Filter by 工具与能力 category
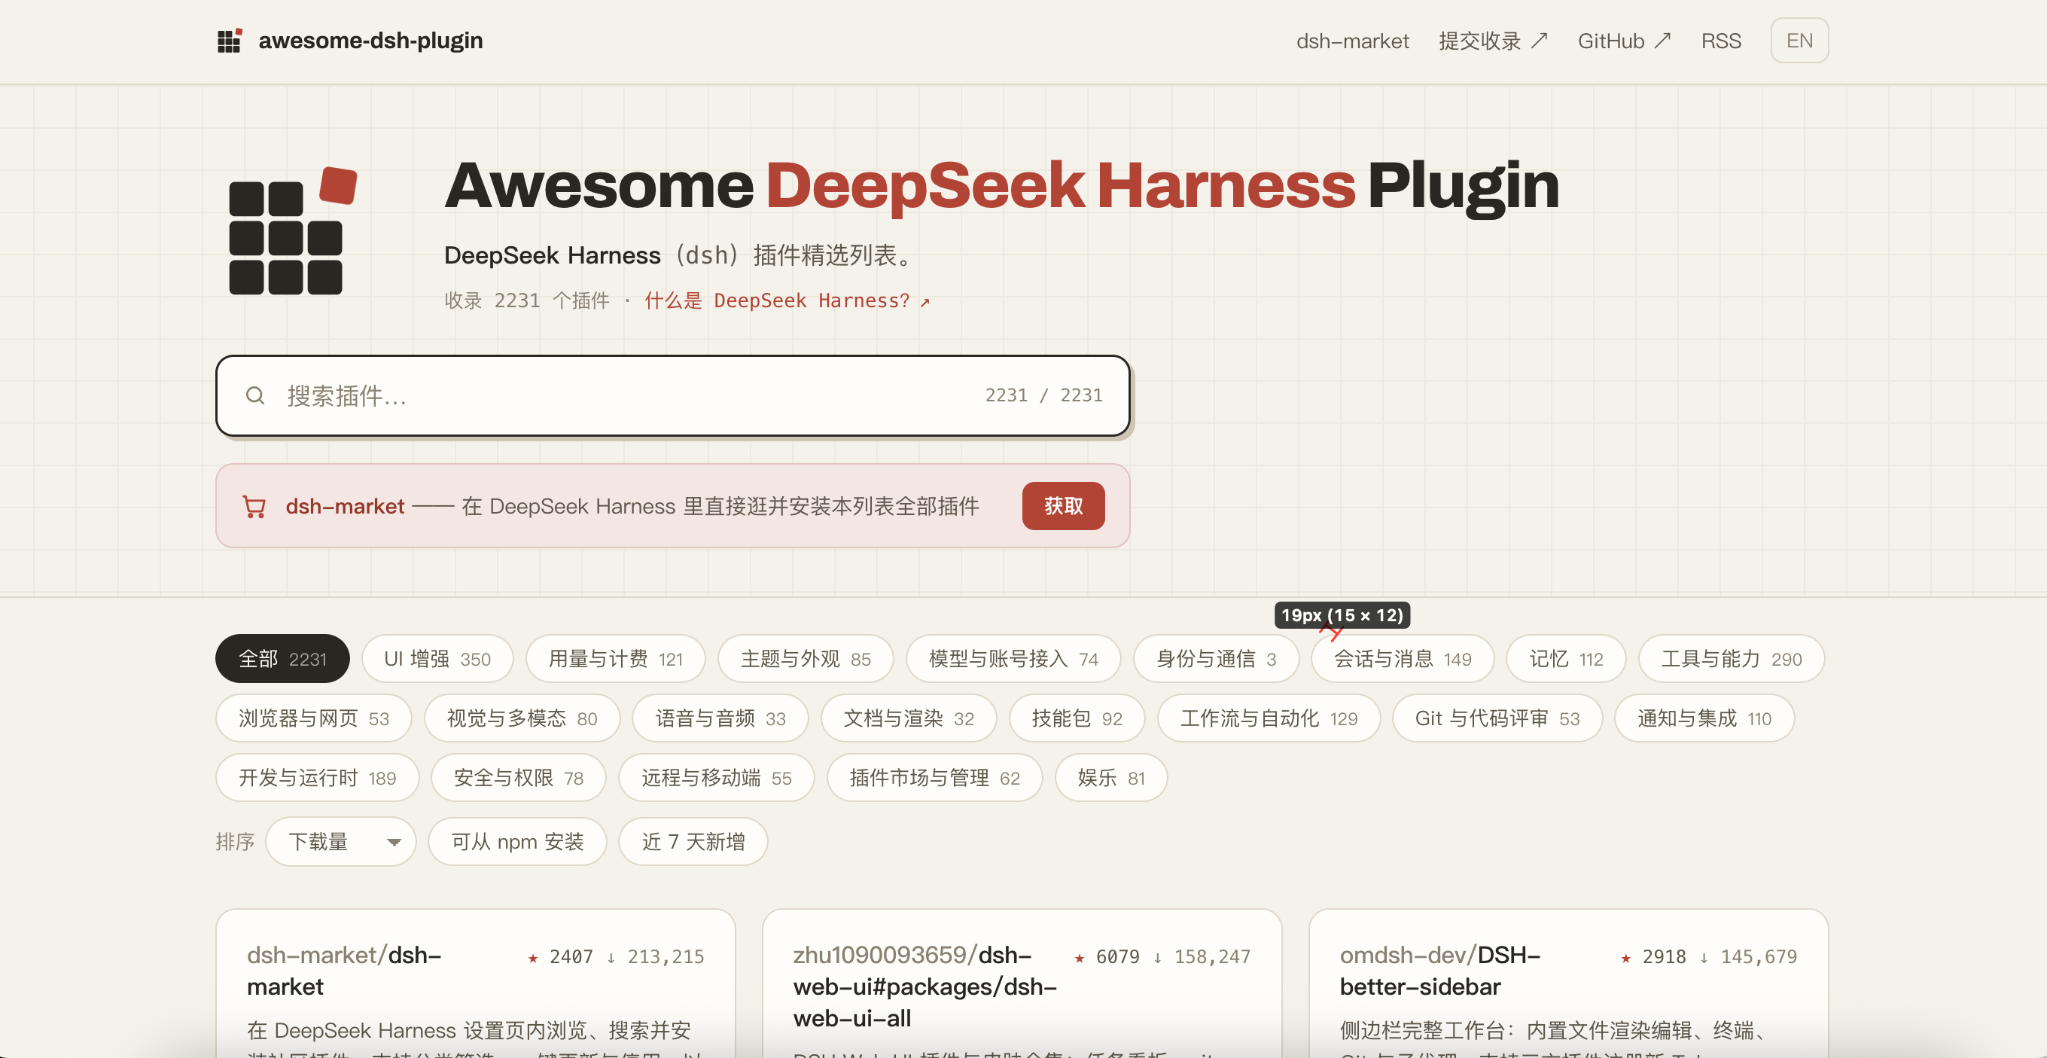 tap(1731, 659)
